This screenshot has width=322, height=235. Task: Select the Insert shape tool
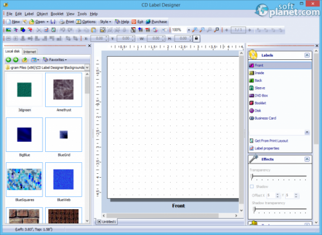point(23,30)
